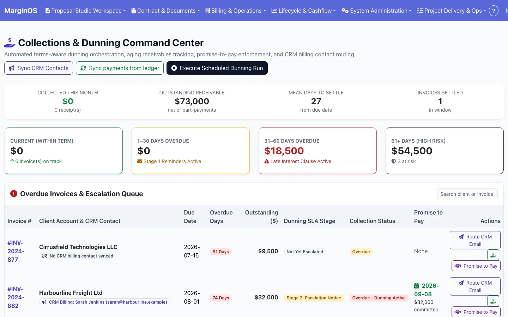Click the help question mark icon
This screenshot has width=508, height=317.
[494, 11]
